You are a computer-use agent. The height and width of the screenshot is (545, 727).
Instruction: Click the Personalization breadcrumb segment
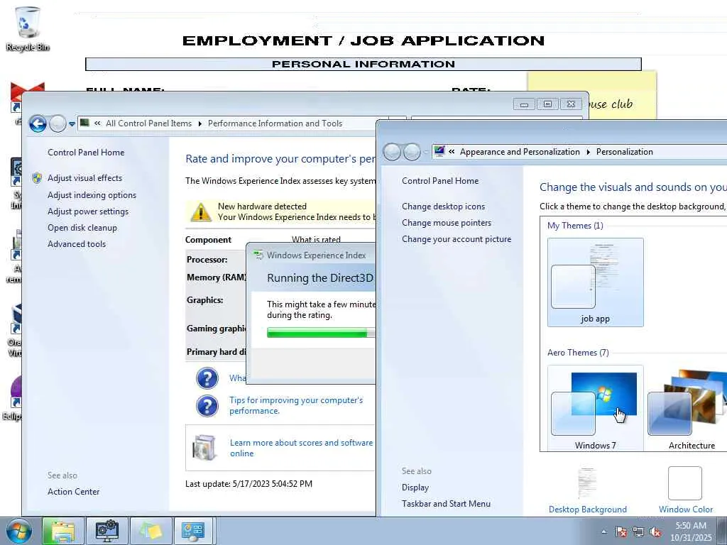coord(624,152)
